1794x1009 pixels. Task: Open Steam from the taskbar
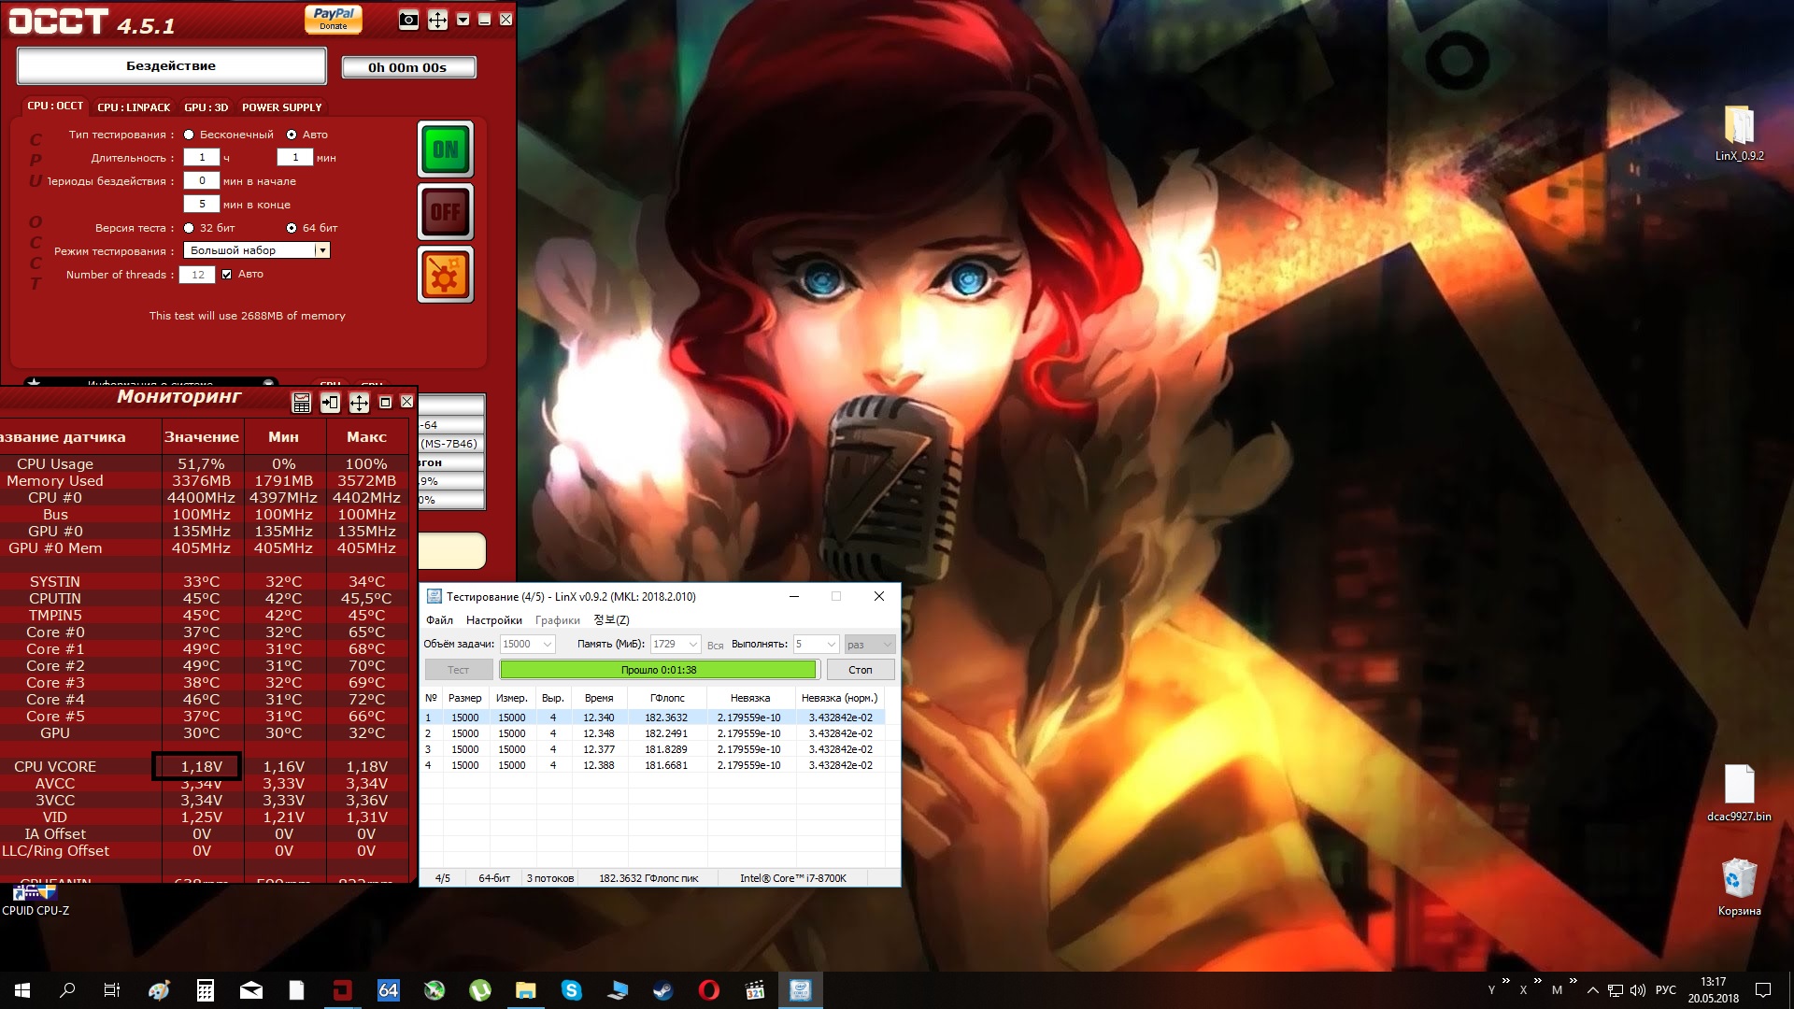pos(663,990)
